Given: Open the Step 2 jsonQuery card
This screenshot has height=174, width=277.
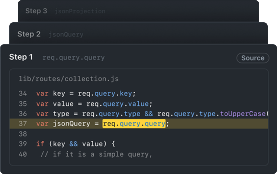Looking at the screenshot, I should point(138,33).
